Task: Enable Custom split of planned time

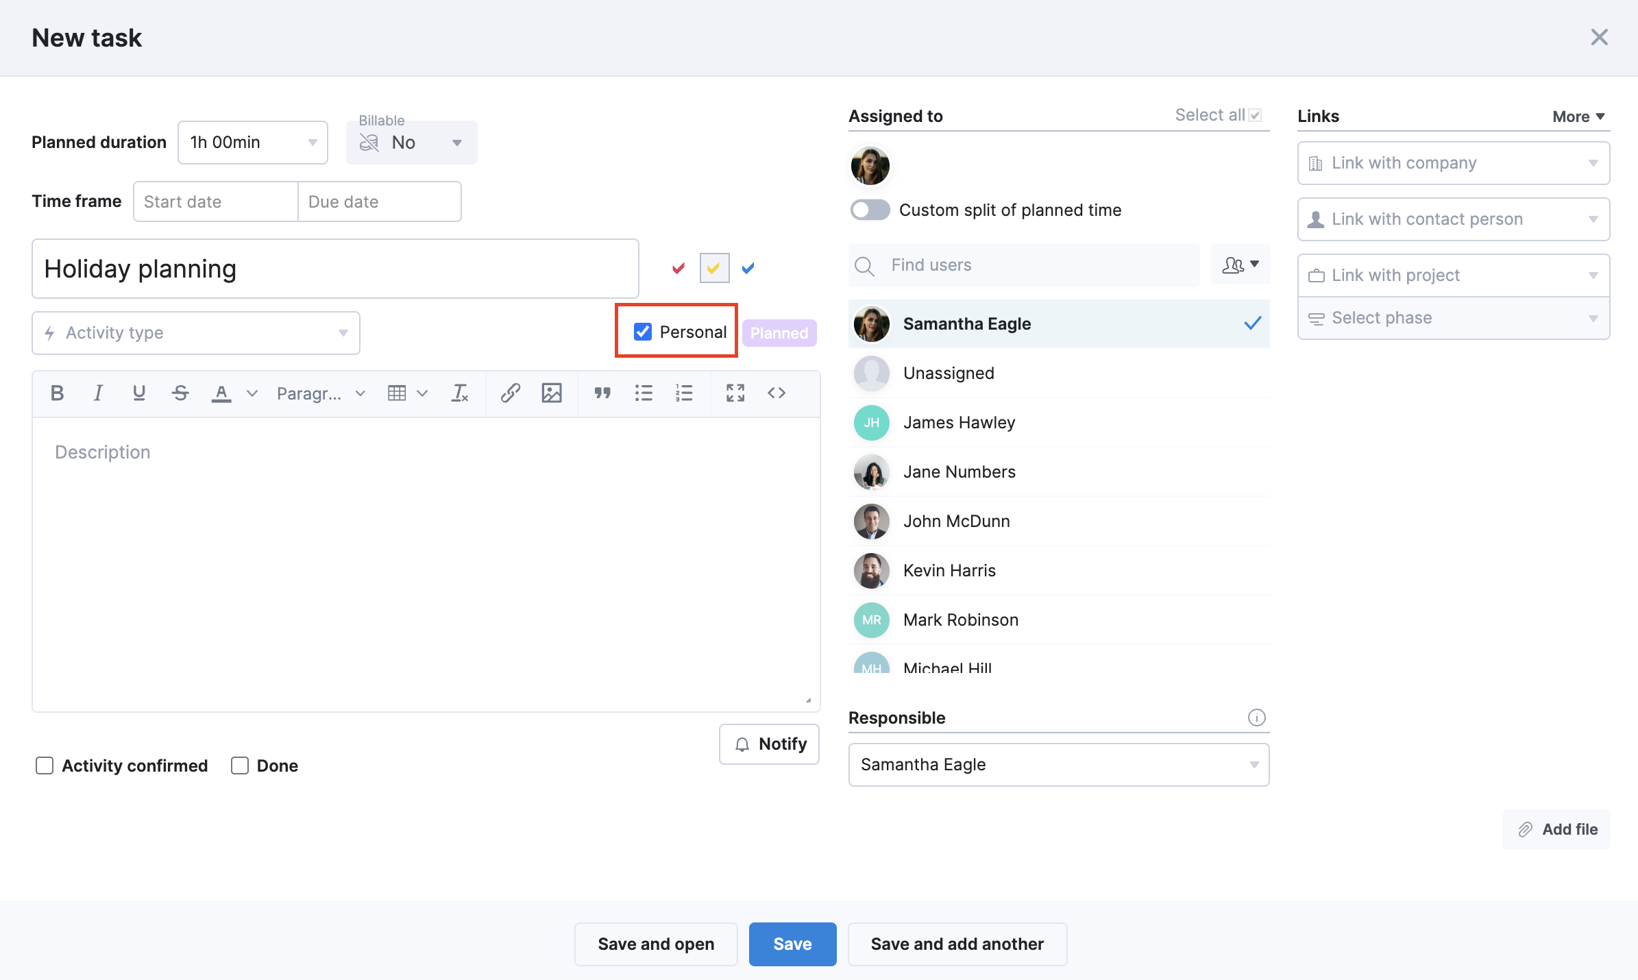Action: pyautogui.click(x=870, y=210)
